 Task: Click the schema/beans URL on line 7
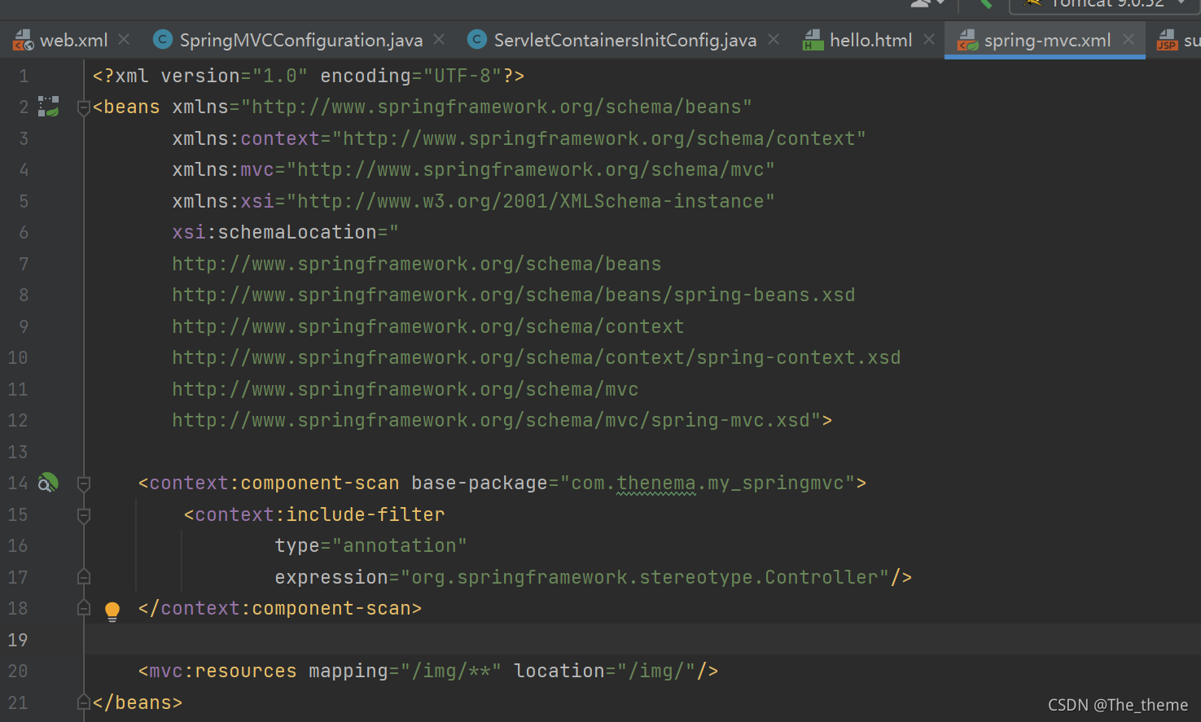coord(416,264)
